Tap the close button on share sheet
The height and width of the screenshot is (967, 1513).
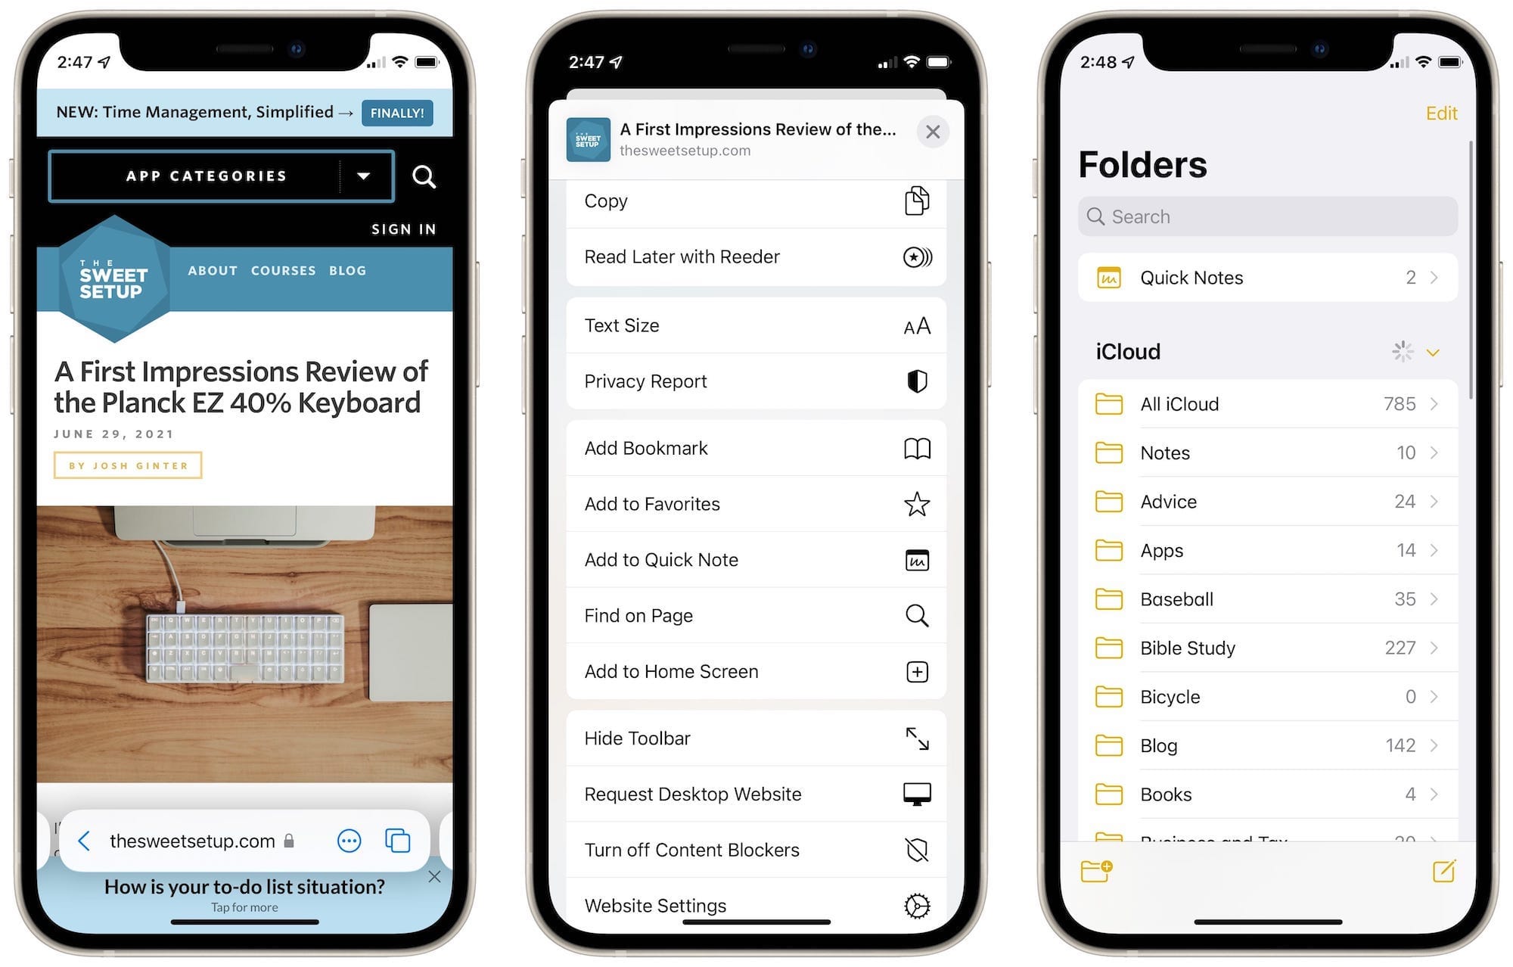pyautogui.click(x=930, y=132)
